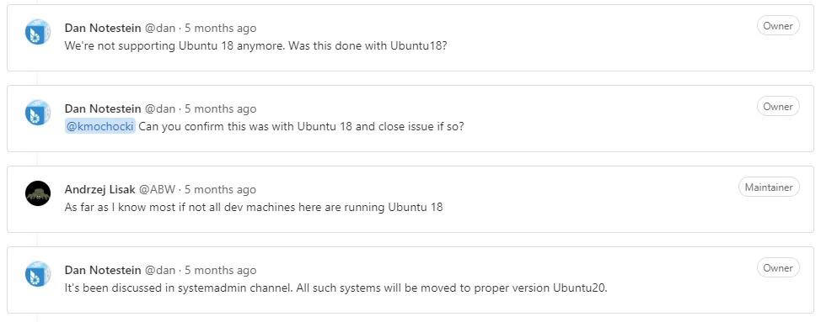Open the @dan handle on the "Was this done with Ubuntu18?" comment
Screen dimensions: 821x322
pos(159,29)
